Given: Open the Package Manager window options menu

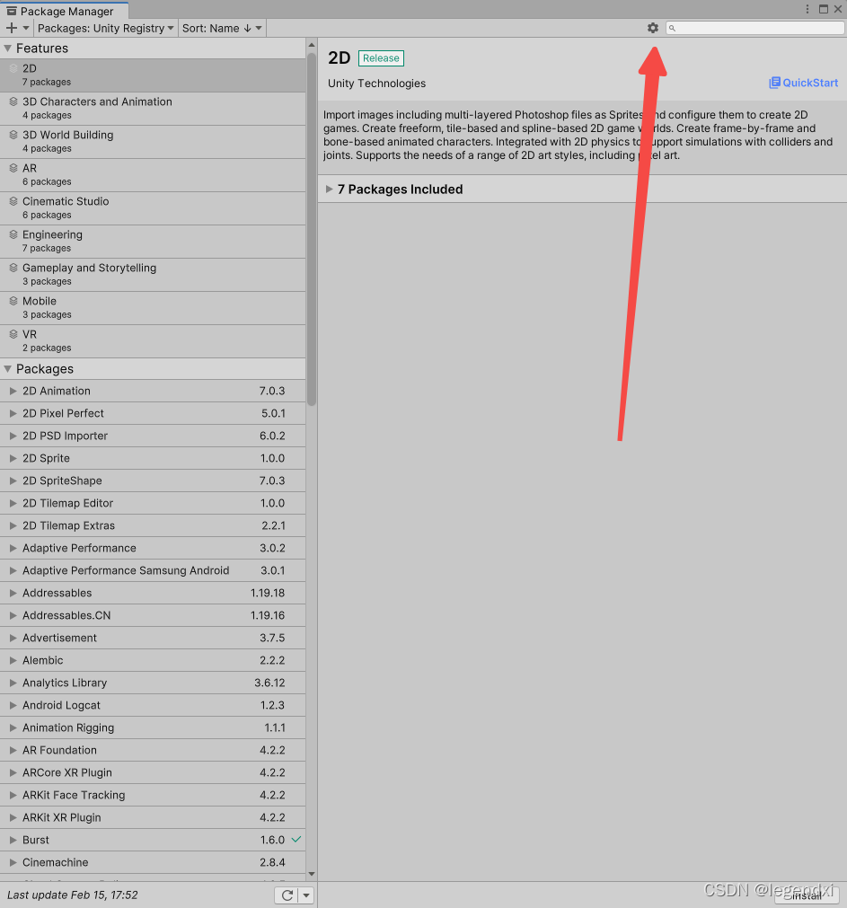Looking at the screenshot, I should pyautogui.click(x=807, y=9).
